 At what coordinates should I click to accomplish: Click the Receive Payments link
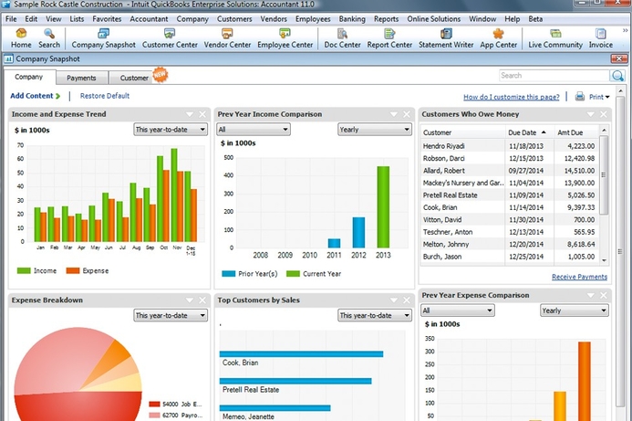click(579, 277)
